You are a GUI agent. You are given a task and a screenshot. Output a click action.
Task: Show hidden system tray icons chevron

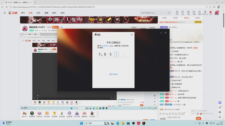(195, 123)
